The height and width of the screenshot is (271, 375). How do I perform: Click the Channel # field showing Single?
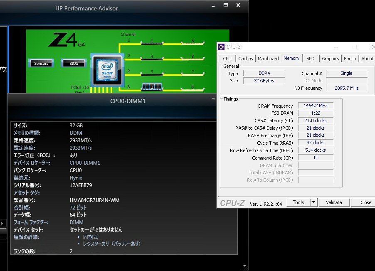coord(347,73)
